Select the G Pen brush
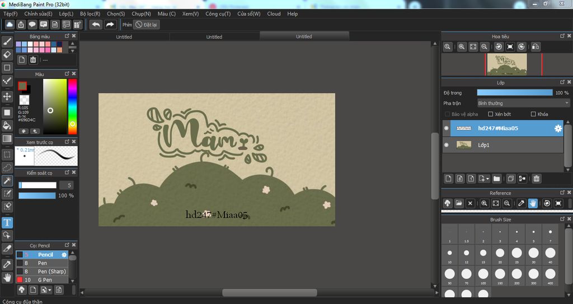The width and height of the screenshot is (573, 304). 41,280
